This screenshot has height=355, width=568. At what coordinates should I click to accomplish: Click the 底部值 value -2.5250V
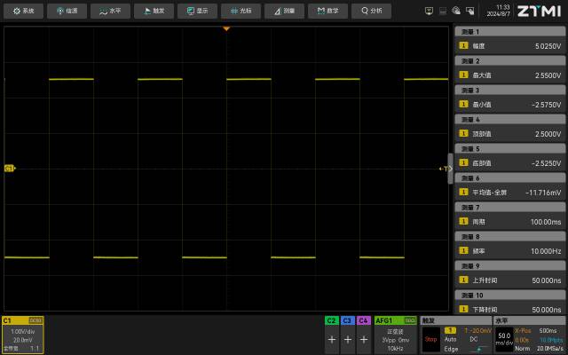547,163
